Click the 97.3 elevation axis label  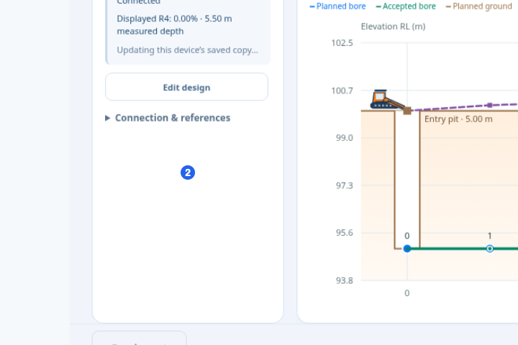[x=344, y=185]
